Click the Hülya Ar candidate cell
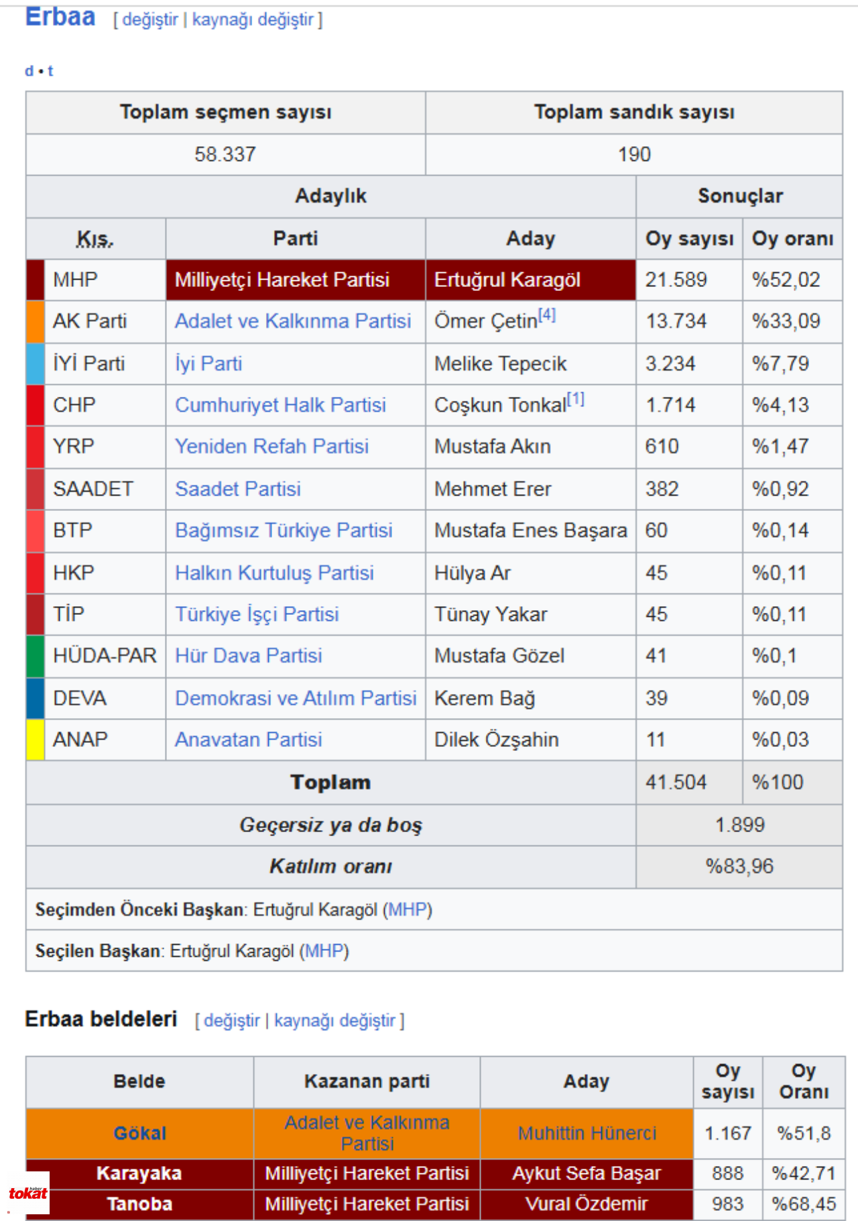 point(530,573)
